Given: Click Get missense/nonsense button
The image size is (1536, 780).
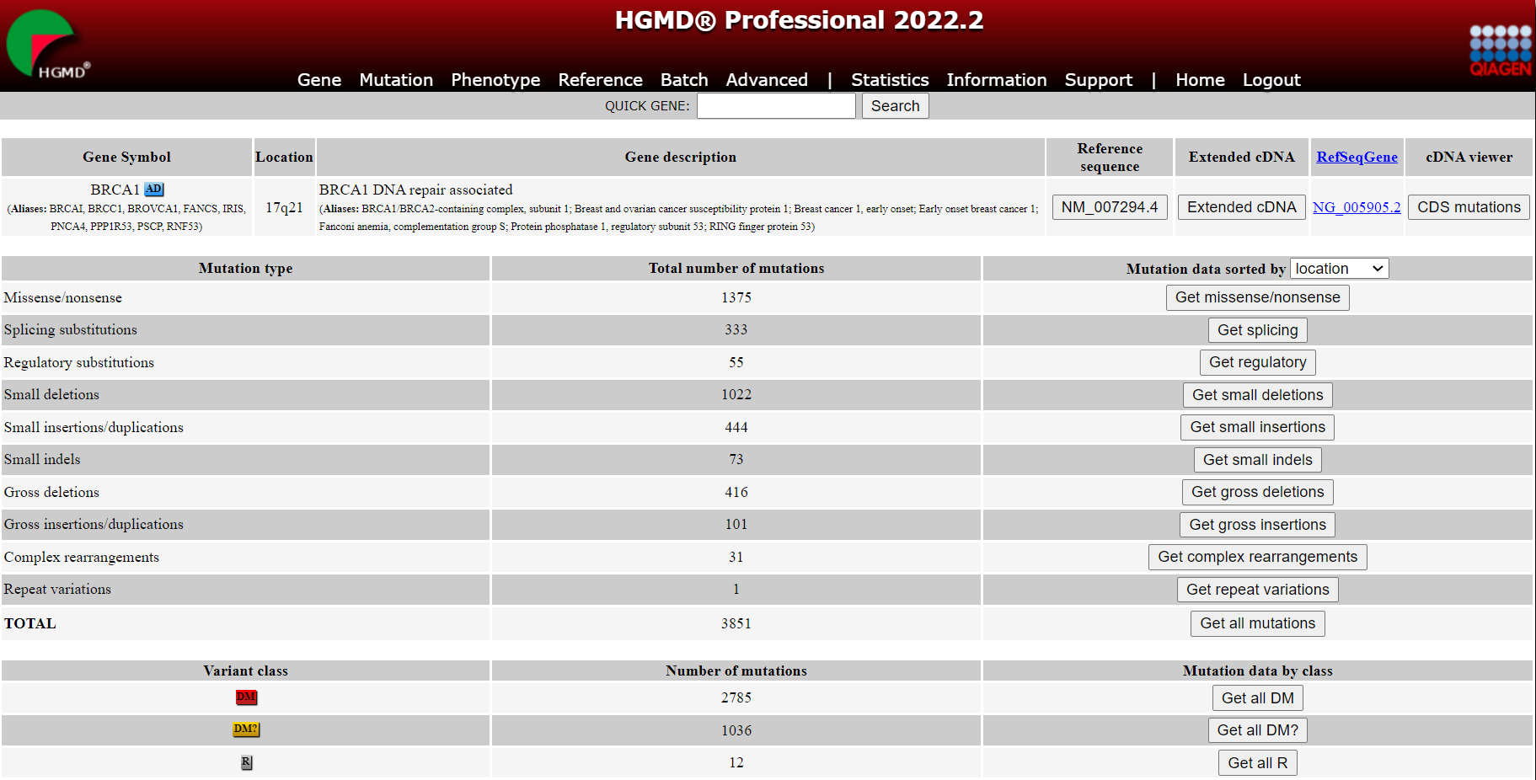Looking at the screenshot, I should [x=1257, y=297].
